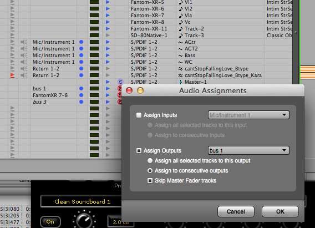Click gray play arrow on SD-80Native-1 track

[x=108, y=35]
